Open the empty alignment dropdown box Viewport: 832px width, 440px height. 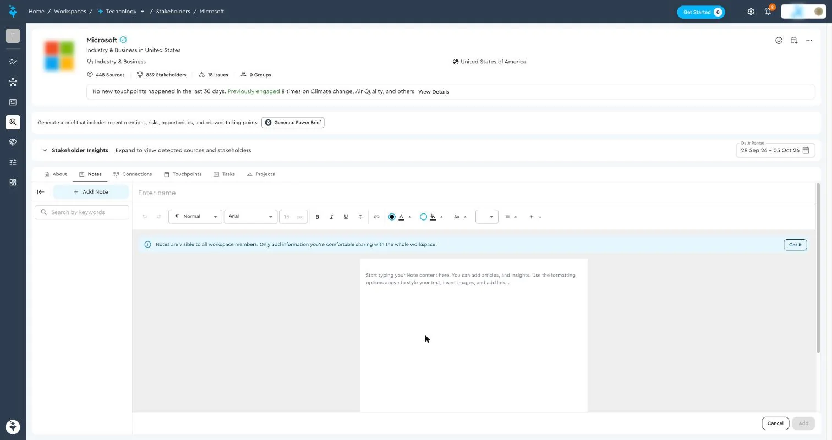coord(487,217)
